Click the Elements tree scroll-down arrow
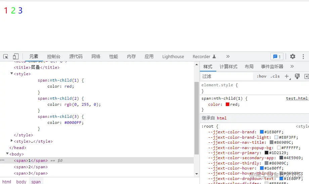This screenshot has width=309, height=184. point(196,174)
